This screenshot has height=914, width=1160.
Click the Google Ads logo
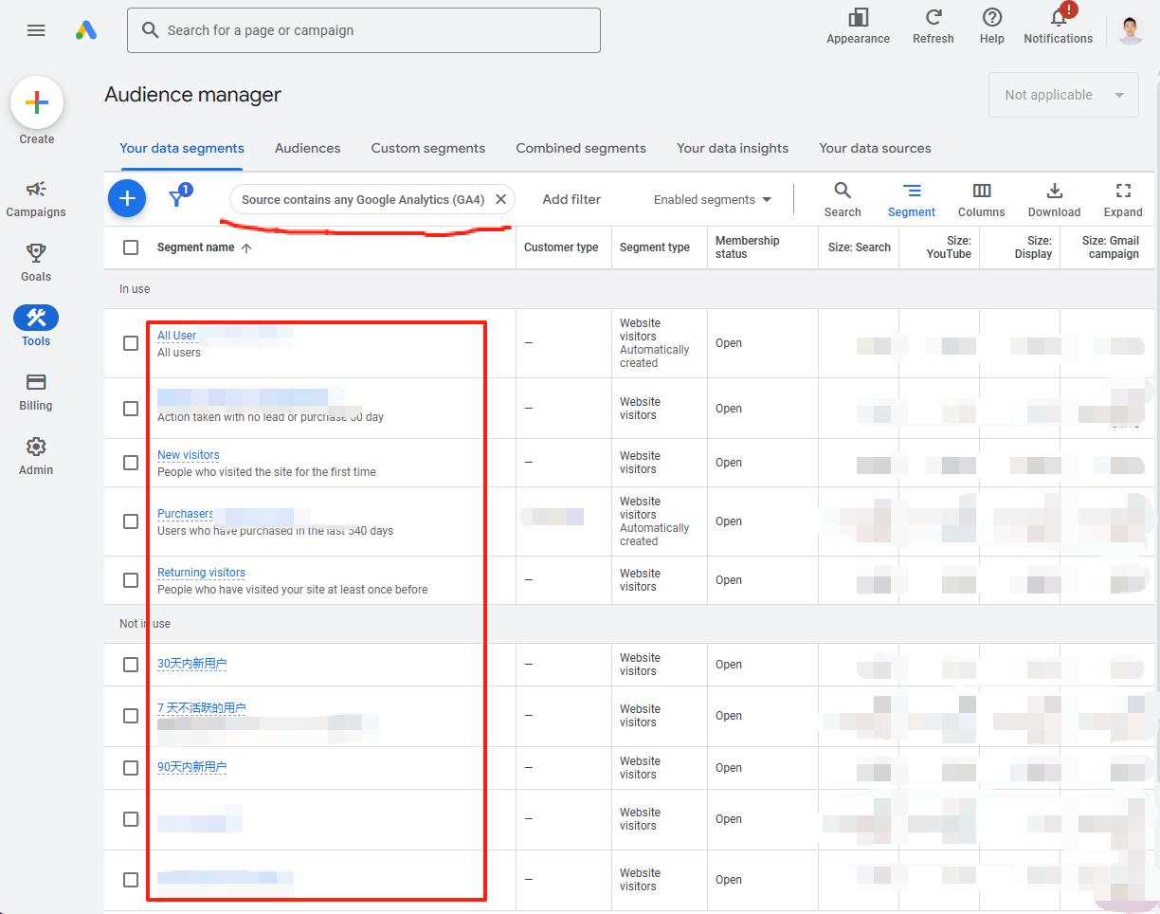point(86,30)
